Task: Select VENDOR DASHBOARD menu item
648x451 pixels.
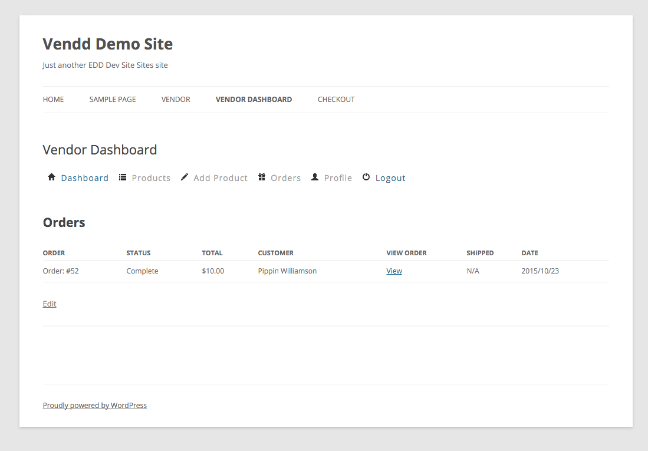Action: click(x=254, y=100)
